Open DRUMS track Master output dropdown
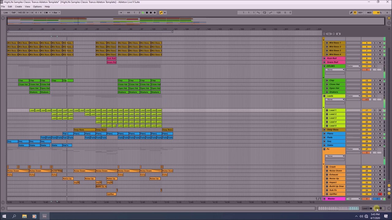The height and width of the screenshot is (220, 392). [353, 66]
